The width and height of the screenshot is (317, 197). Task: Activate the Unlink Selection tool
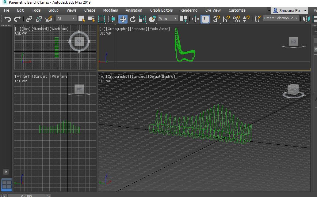pos(39,19)
